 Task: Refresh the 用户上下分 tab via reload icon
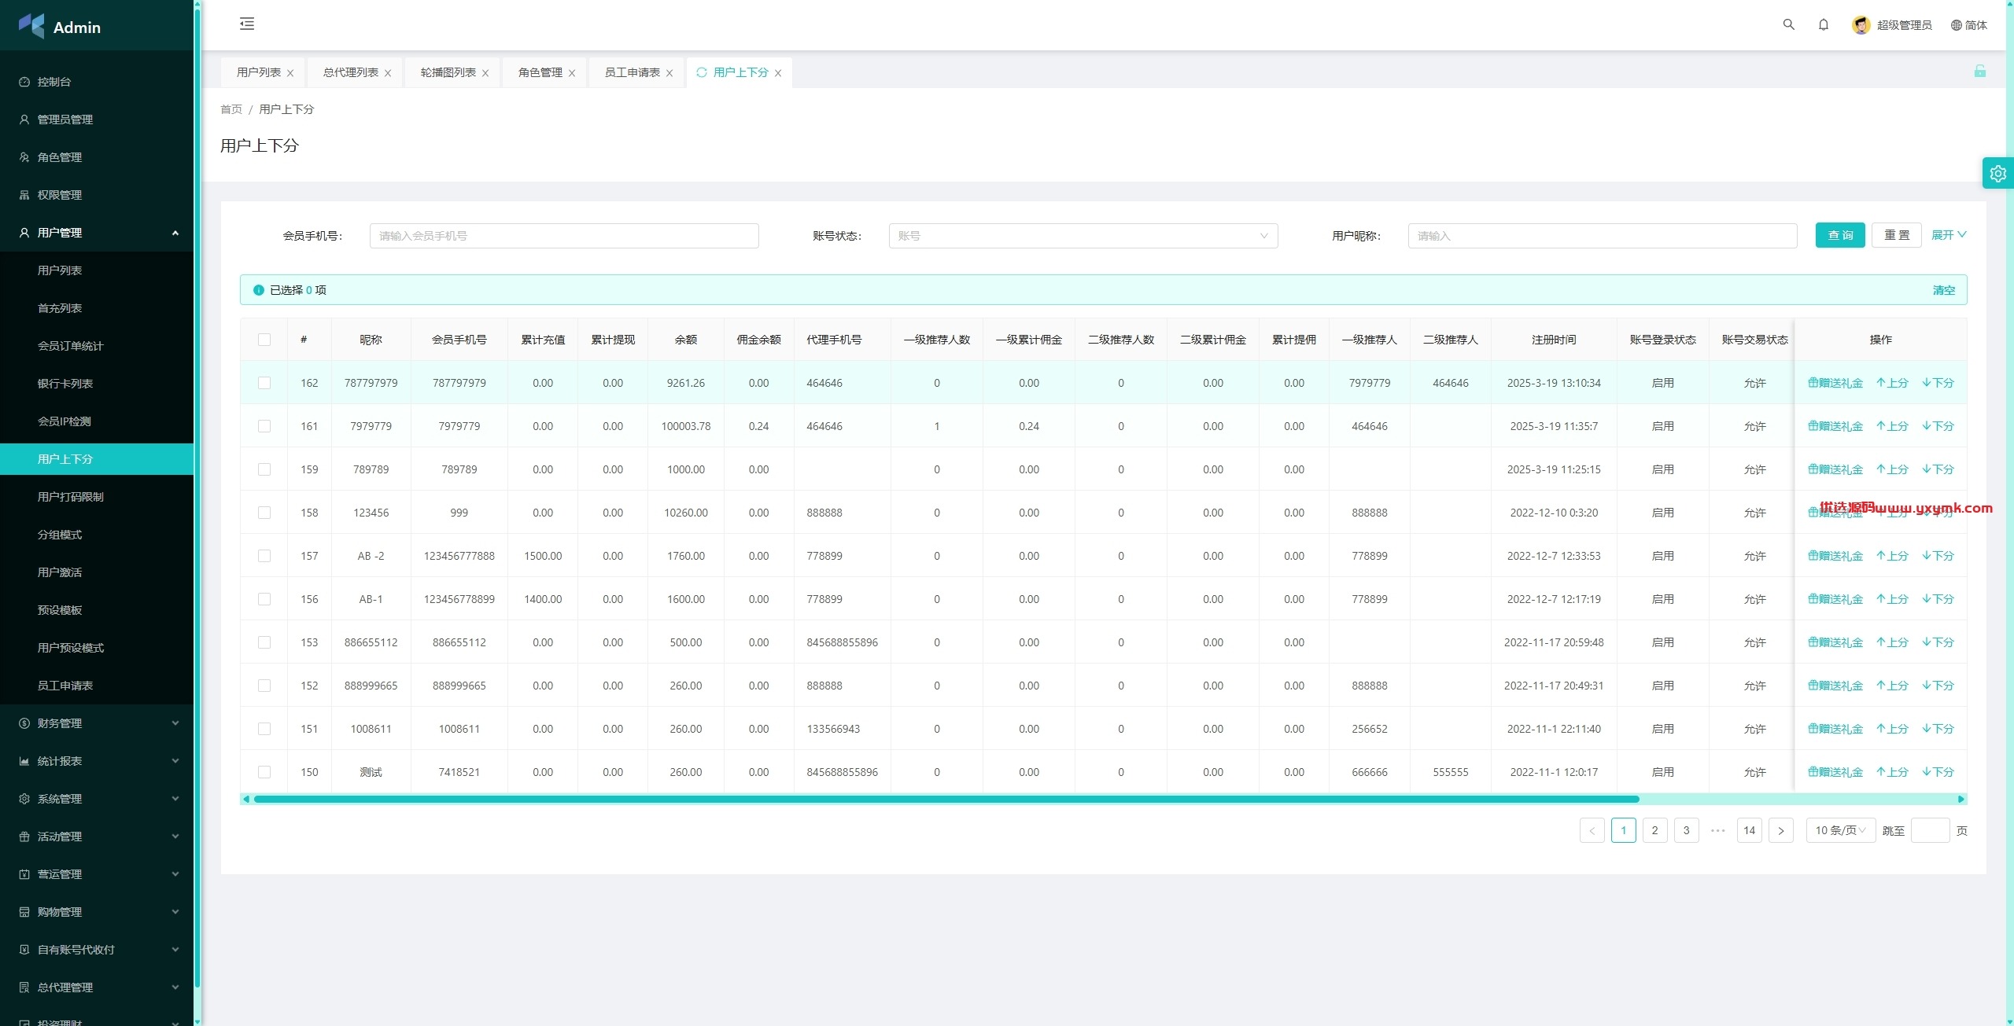[701, 72]
